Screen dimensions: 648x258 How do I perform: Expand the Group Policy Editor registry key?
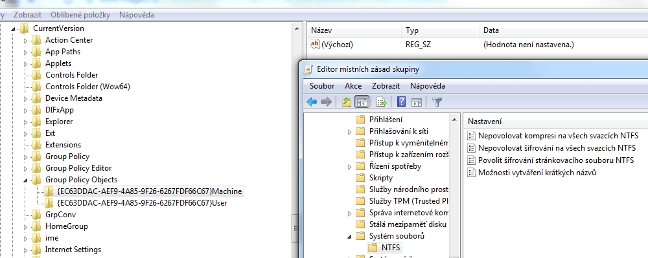[25, 168]
